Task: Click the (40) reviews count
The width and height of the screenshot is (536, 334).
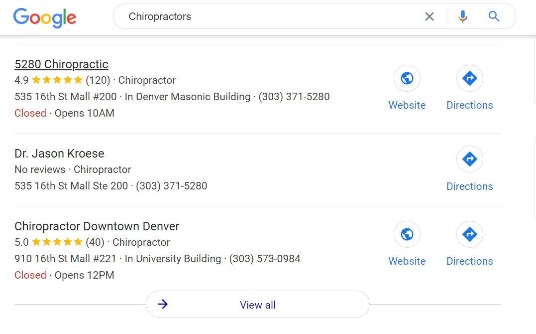Action: click(x=95, y=242)
